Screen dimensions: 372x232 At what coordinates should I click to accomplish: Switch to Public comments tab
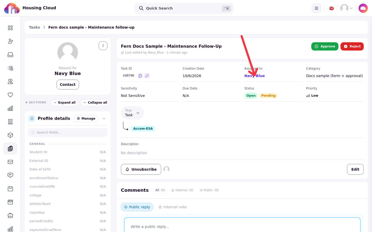[209, 190]
